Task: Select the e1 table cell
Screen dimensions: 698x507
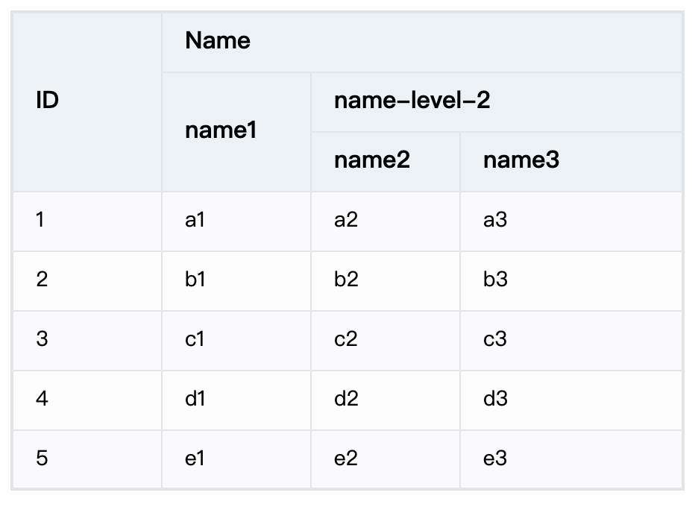Action: (195, 458)
